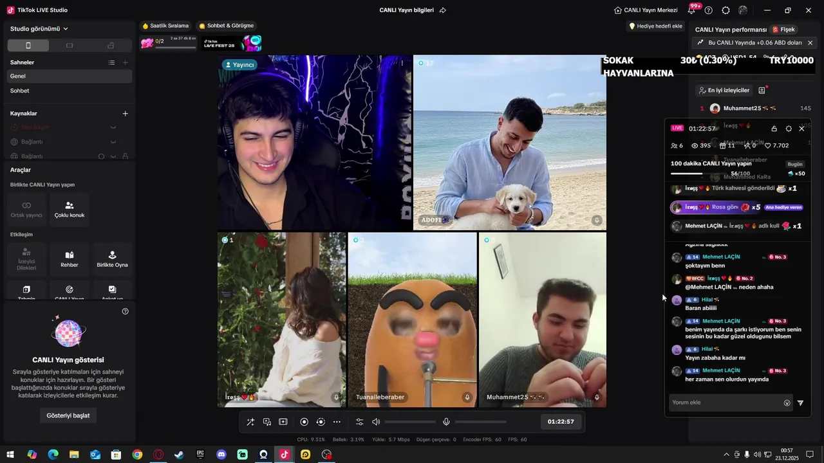Open the three-dot menu on host video
The image size is (824, 463).
pyautogui.click(x=402, y=63)
